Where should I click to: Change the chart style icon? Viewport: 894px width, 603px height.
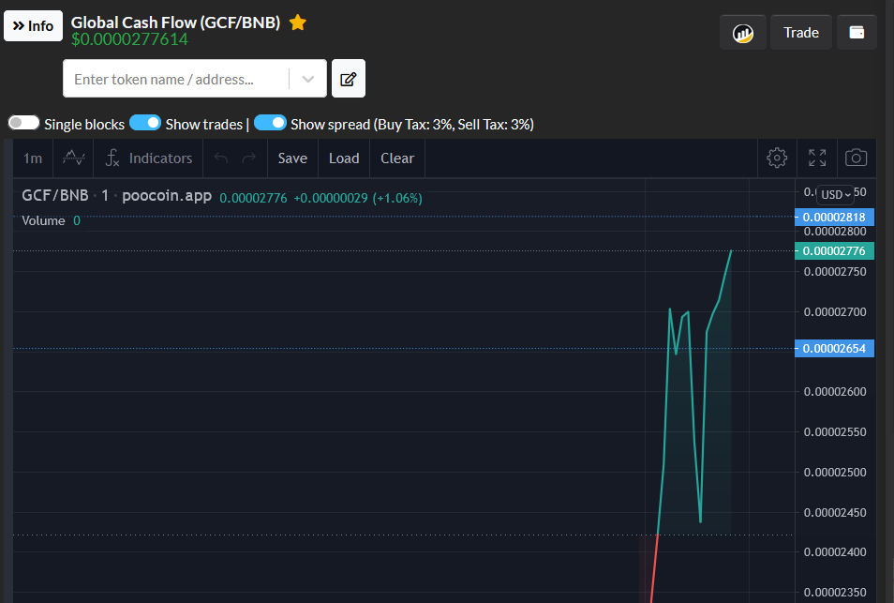tap(73, 158)
